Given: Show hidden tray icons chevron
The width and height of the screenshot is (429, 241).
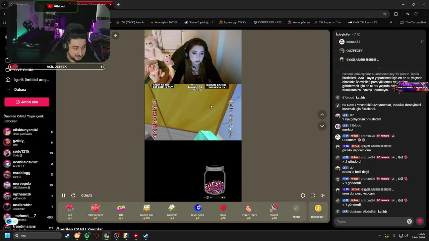Looking at the screenshot, I should pyautogui.click(x=379, y=236).
